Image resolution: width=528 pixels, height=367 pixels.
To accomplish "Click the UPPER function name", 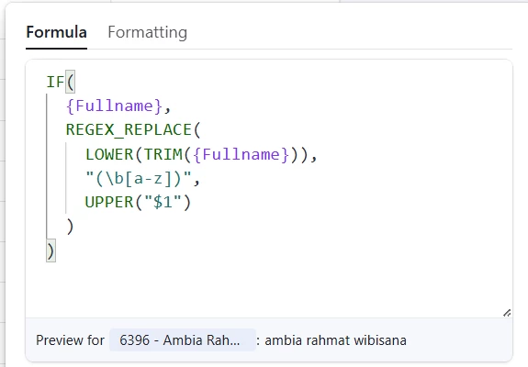I will [109, 202].
